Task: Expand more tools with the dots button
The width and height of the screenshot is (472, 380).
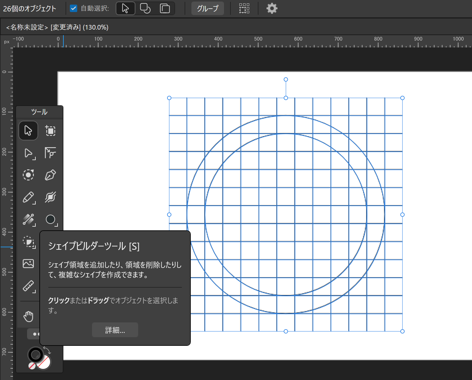Action: [34, 334]
